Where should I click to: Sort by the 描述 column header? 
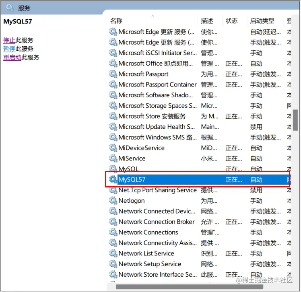point(207,21)
